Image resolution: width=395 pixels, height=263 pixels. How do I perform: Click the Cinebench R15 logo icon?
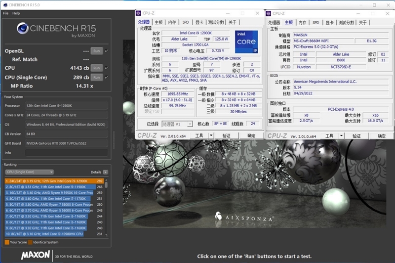point(22,28)
